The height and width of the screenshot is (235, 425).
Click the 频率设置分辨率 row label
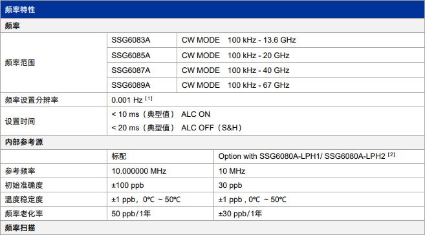point(32,100)
